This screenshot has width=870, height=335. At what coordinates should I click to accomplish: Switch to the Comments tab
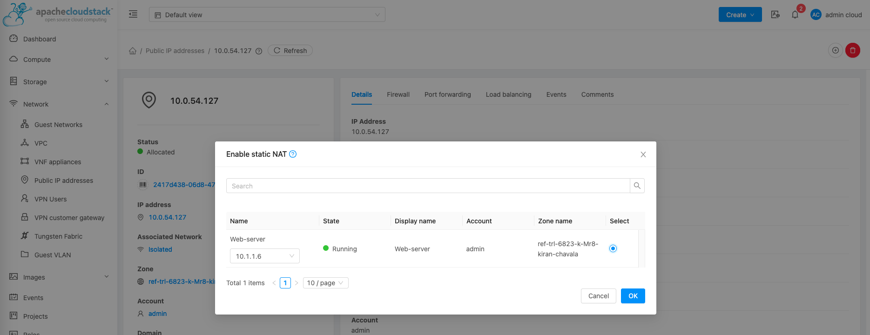point(597,94)
